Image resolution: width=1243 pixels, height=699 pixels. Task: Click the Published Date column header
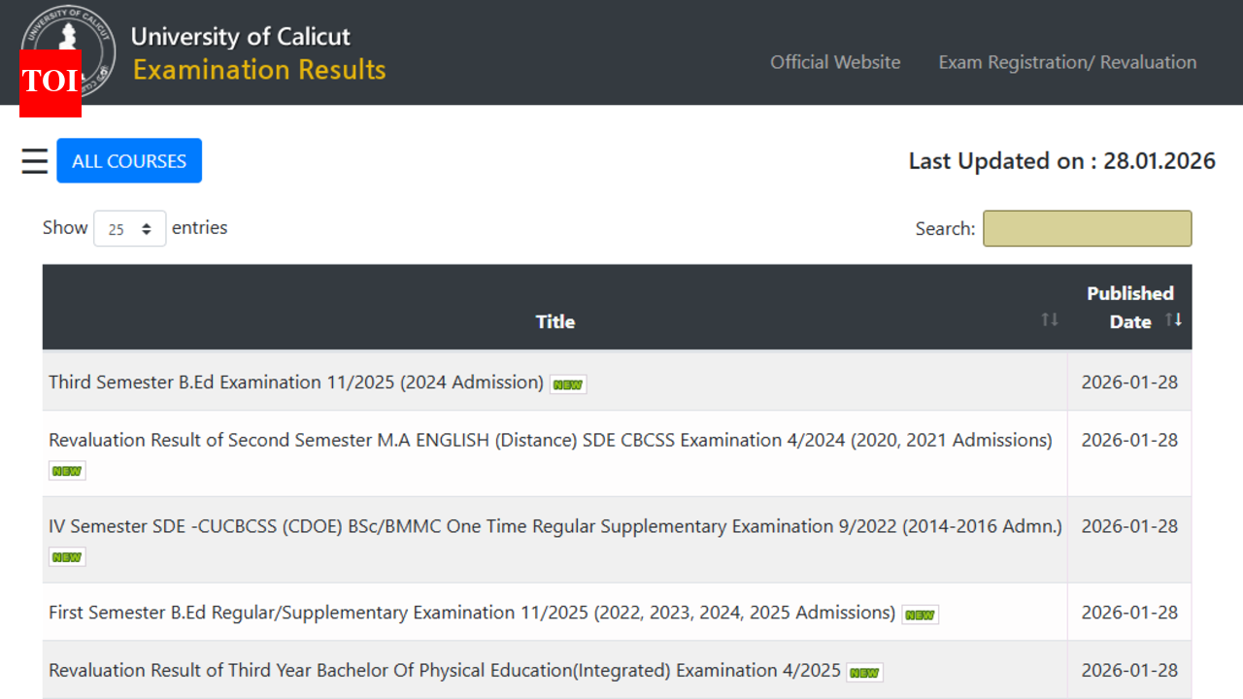coord(1130,307)
